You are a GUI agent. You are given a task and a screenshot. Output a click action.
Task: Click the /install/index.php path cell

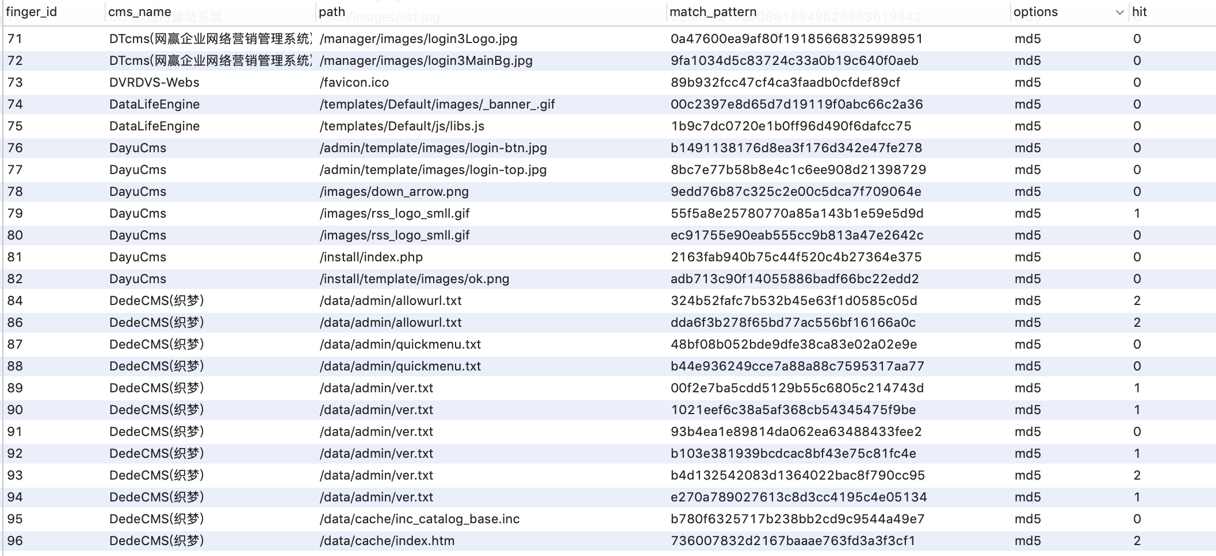tap(371, 257)
